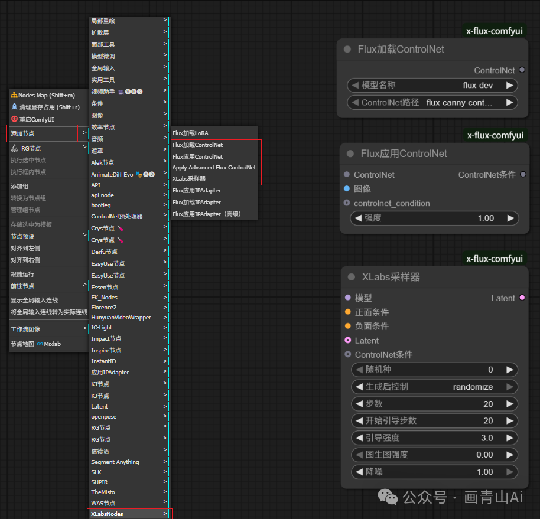Increase 模型名称 with right arrow
The width and height of the screenshot is (540, 519).
point(509,86)
